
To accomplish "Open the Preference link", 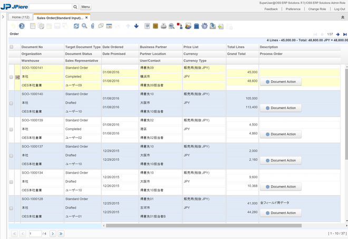I will point(293,9).
